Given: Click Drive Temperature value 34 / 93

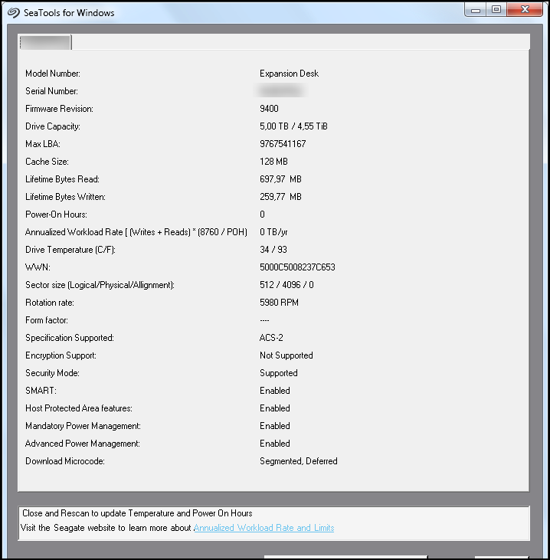Looking at the screenshot, I should tap(273, 250).
